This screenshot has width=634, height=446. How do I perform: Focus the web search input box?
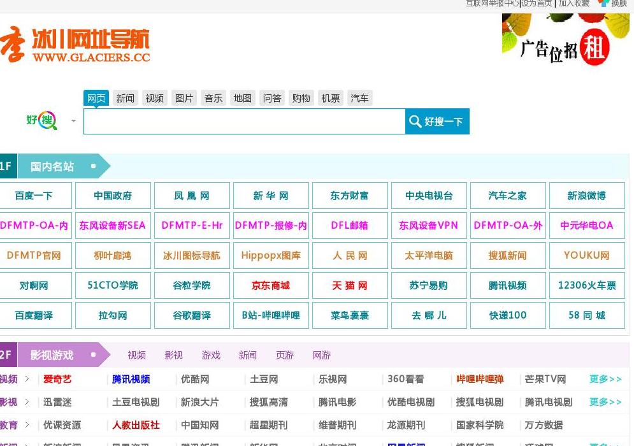(244, 121)
